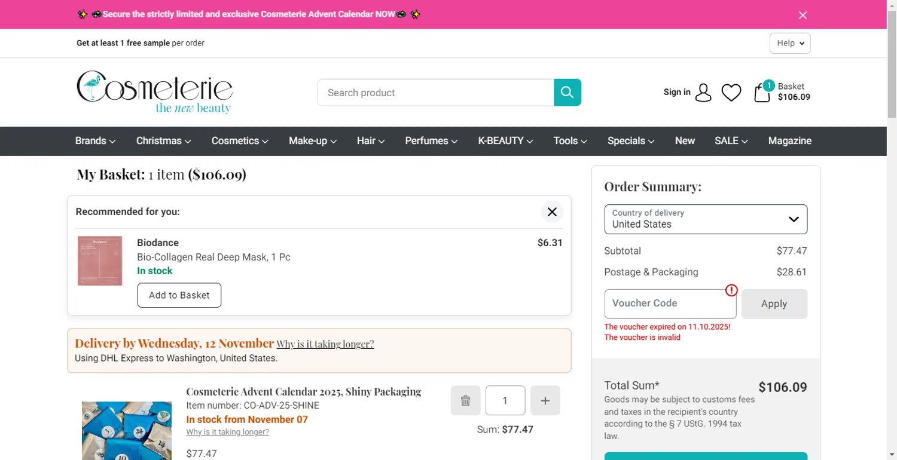Open the basket bag icon
Viewport: 897px width, 460px height.
tap(762, 93)
